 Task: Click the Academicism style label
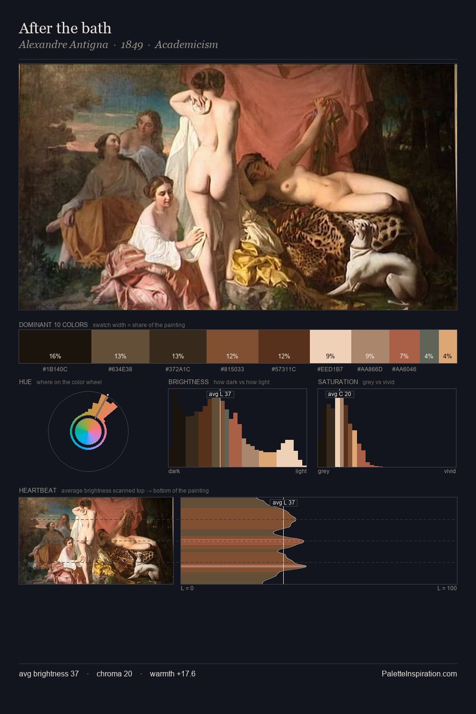point(186,45)
